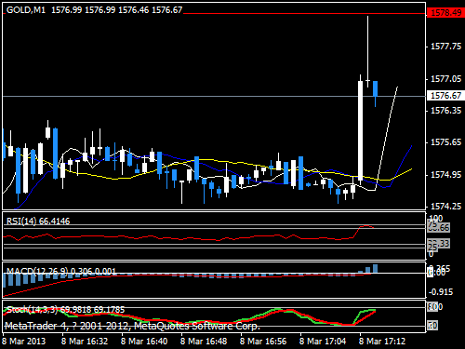Click the 8 Mar 16:40 time label
The height and width of the screenshot is (349, 465).
pos(144,342)
